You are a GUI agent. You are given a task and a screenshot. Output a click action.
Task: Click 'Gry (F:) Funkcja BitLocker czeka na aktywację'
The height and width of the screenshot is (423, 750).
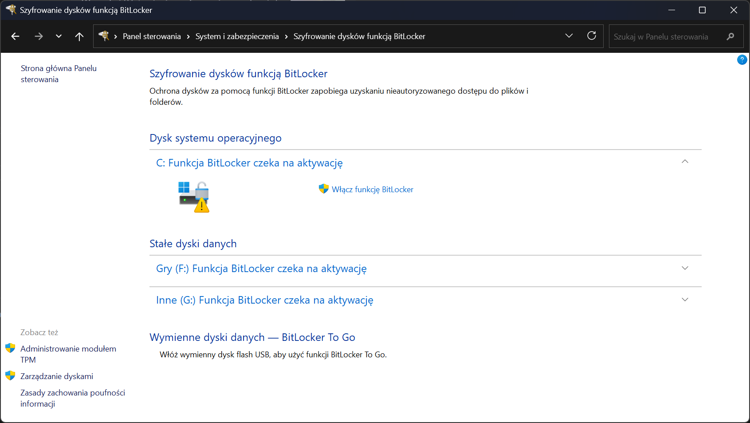pos(261,269)
